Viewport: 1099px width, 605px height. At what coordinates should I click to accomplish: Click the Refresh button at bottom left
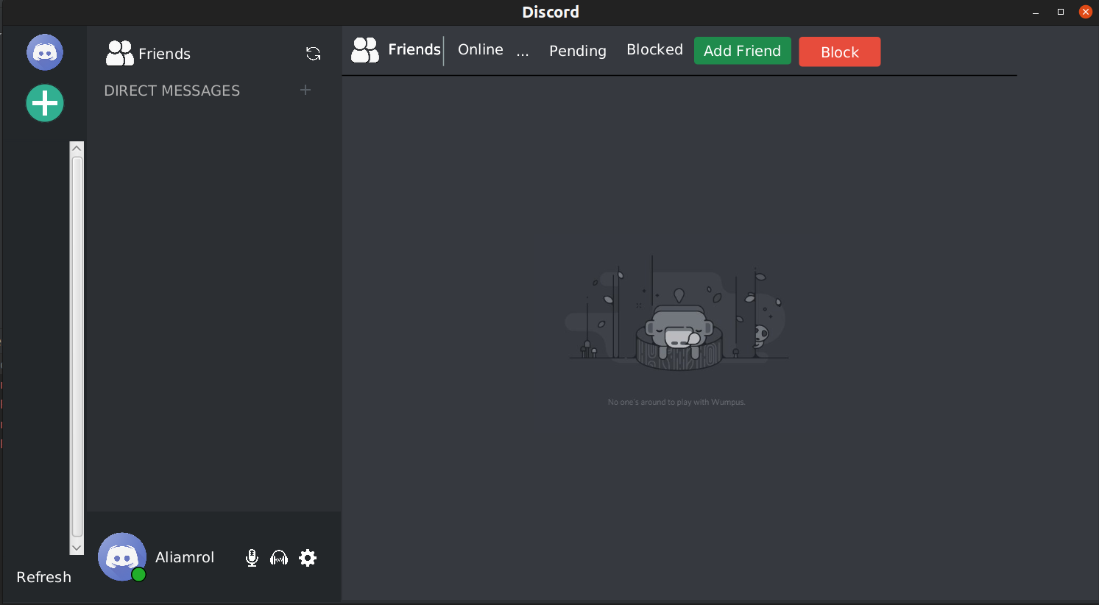pyautogui.click(x=44, y=577)
